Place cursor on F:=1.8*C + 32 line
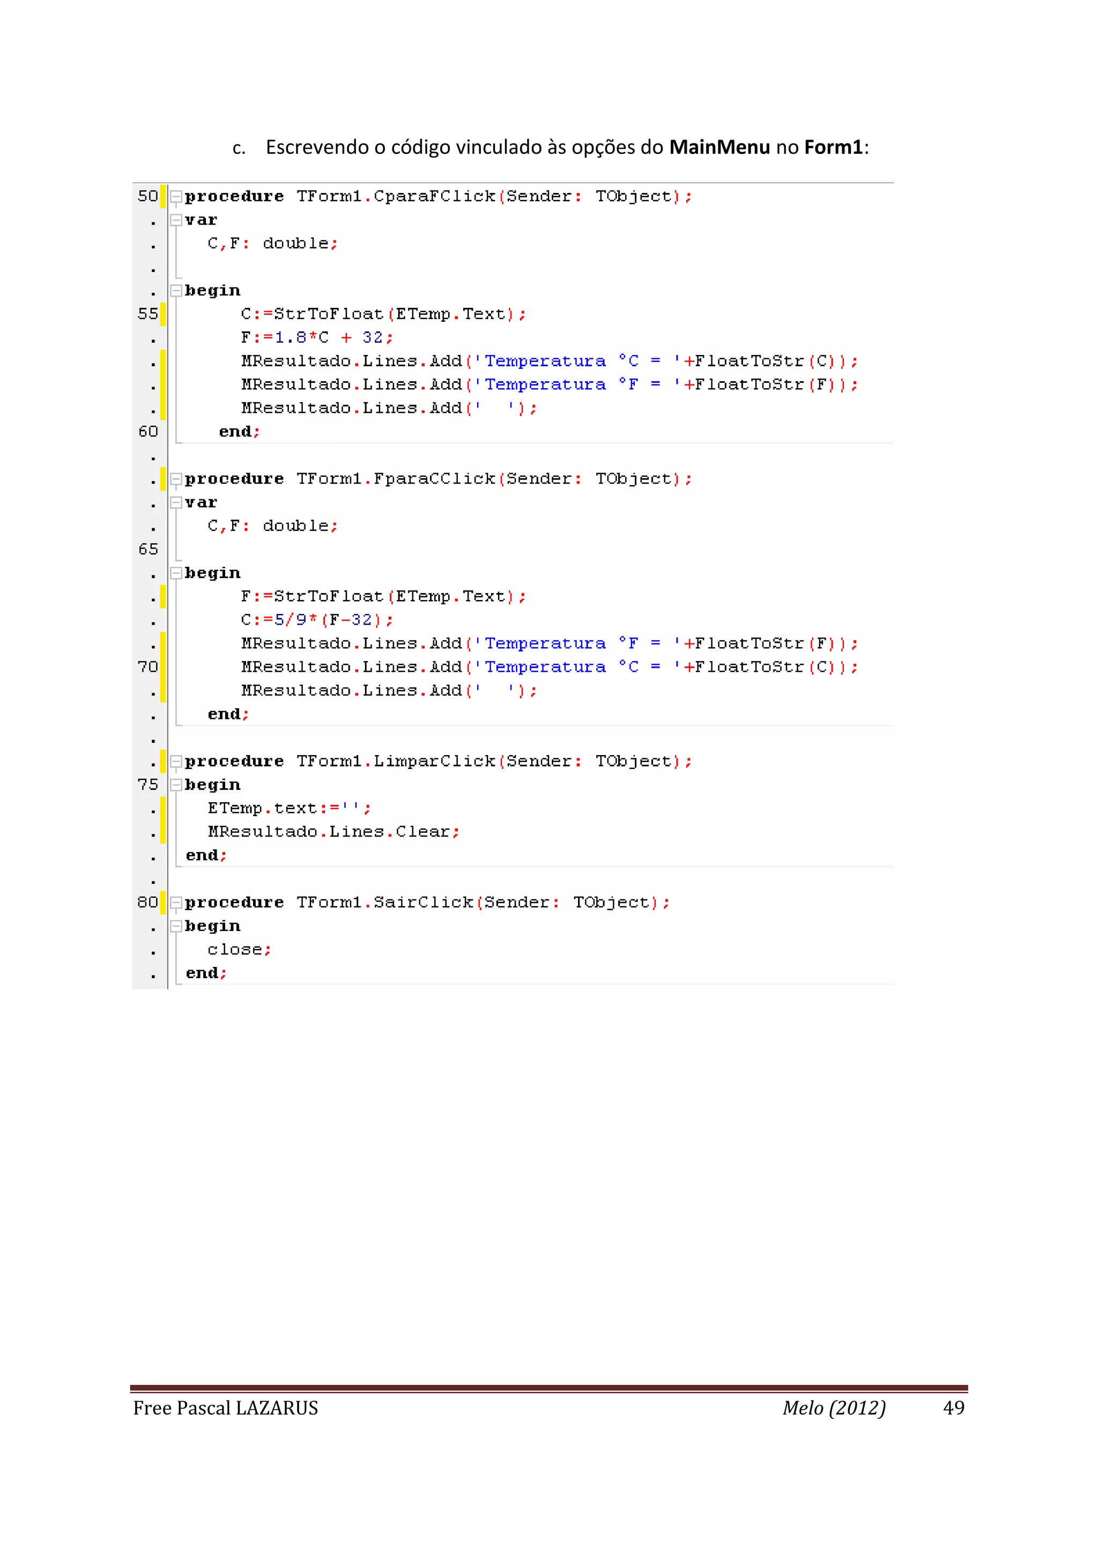Image resolution: width=1098 pixels, height=1553 pixels. 316,337
